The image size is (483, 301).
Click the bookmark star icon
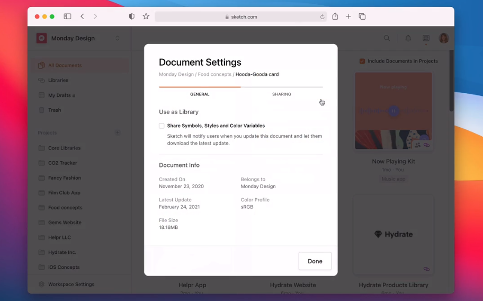click(146, 16)
